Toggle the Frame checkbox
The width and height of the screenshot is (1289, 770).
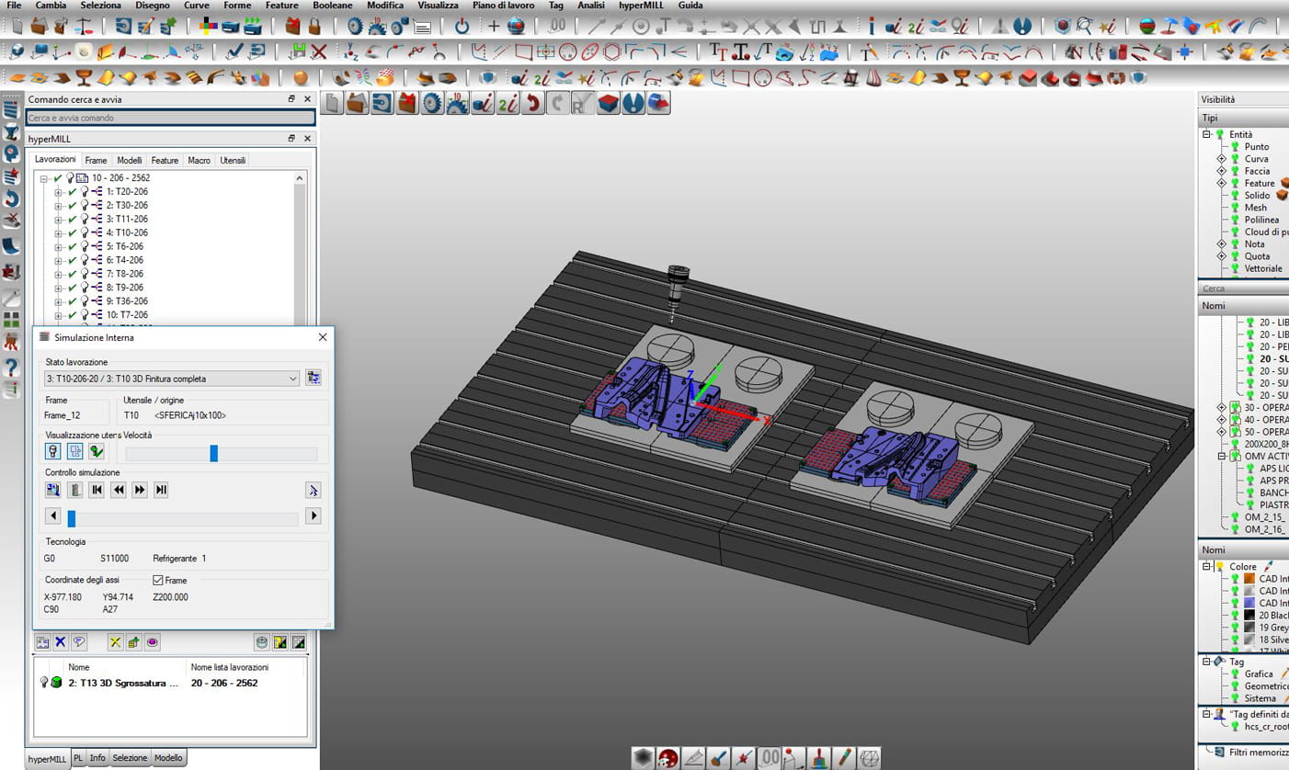click(x=158, y=580)
